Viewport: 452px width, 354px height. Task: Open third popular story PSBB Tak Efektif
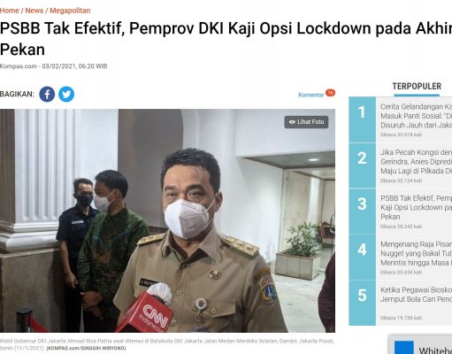tap(416, 207)
